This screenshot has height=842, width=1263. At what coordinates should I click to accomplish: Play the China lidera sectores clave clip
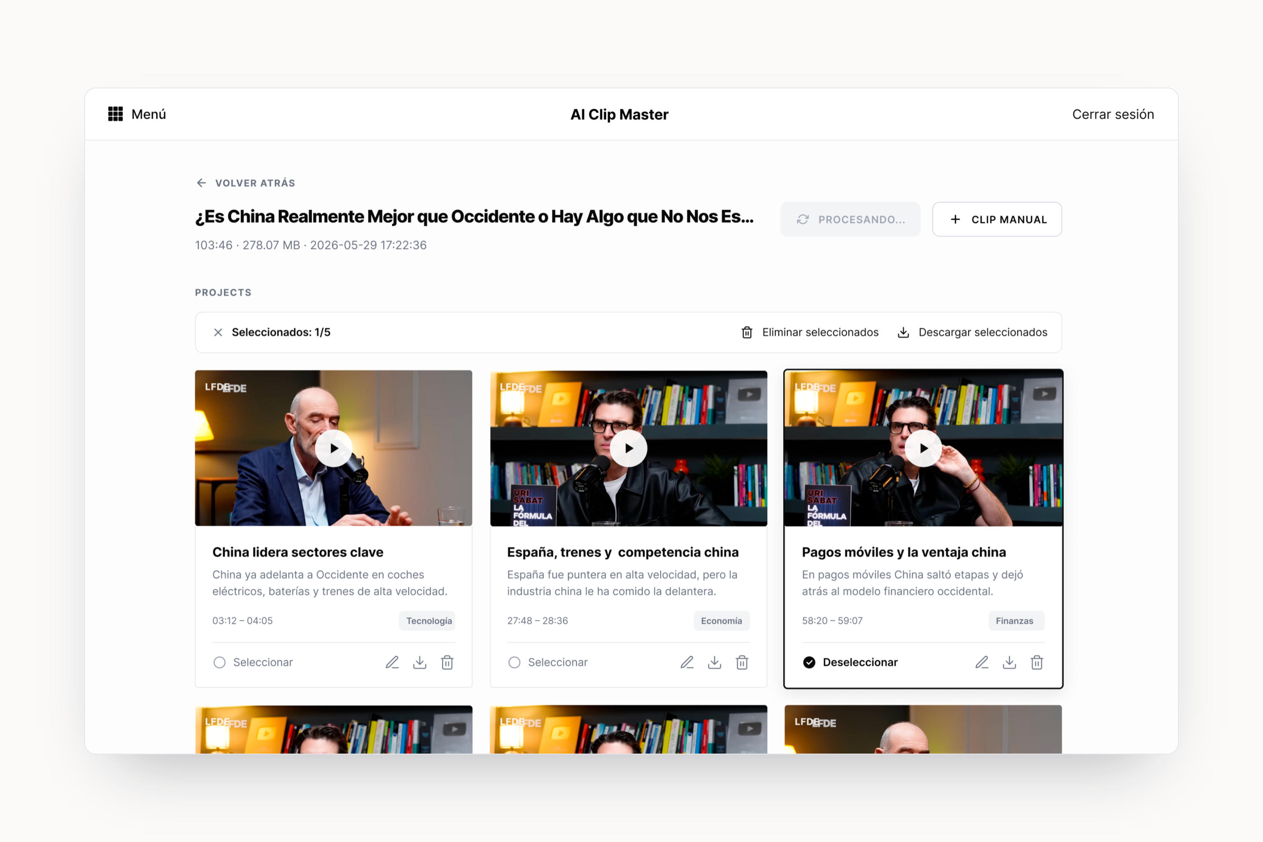[334, 449]
